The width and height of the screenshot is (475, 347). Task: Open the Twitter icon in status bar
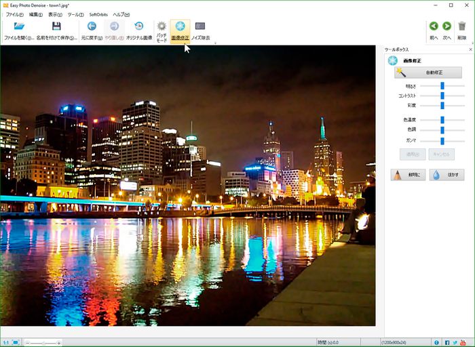(455, 342)
